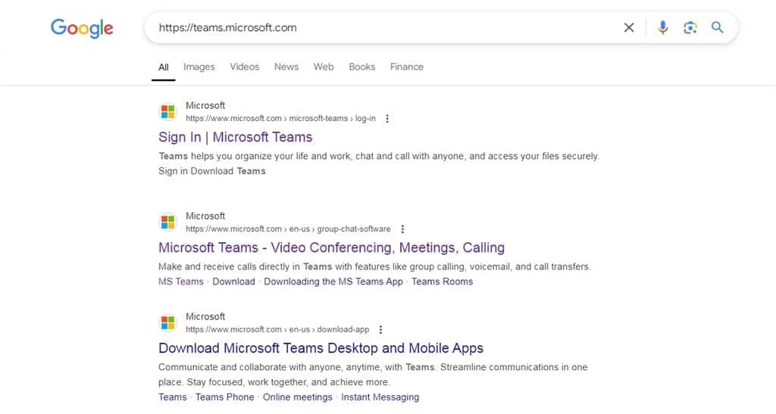This screenshot has width=776, height=414.
Task: Open Microsoft Teams Video Conferencing result
Action: (332, 247)
